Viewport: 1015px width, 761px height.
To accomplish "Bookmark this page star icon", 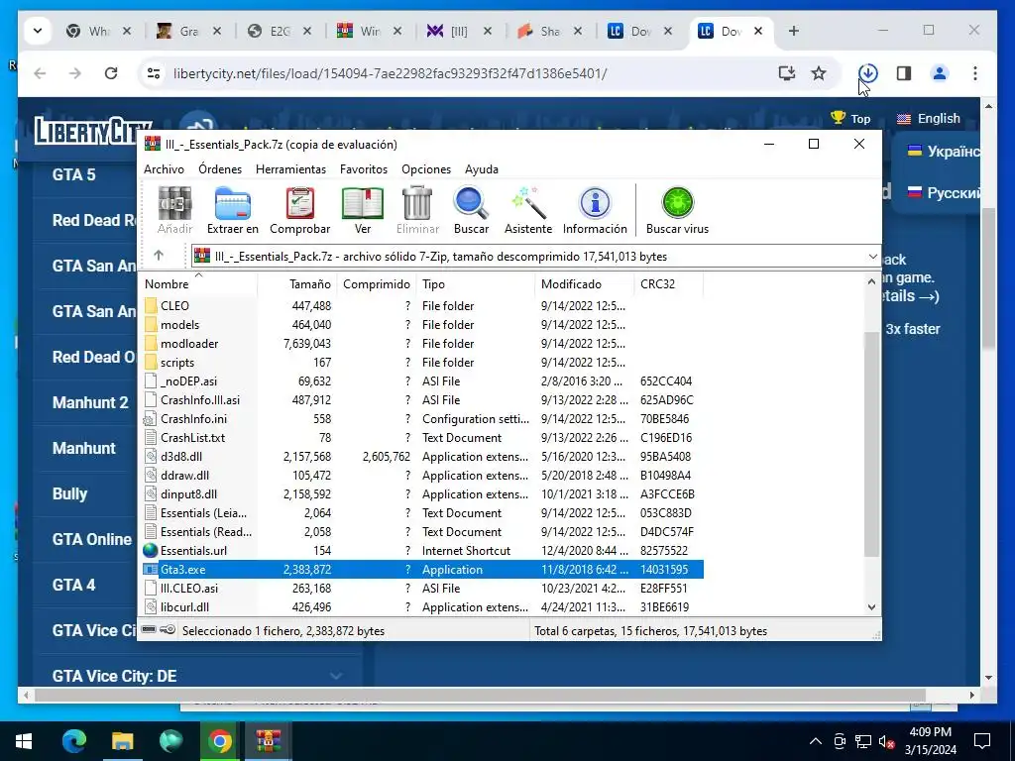I will (819, 73).
